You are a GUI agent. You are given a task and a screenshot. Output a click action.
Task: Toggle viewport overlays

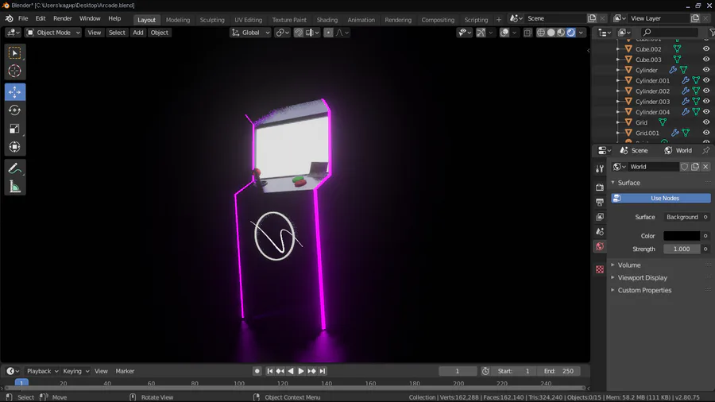504,33
